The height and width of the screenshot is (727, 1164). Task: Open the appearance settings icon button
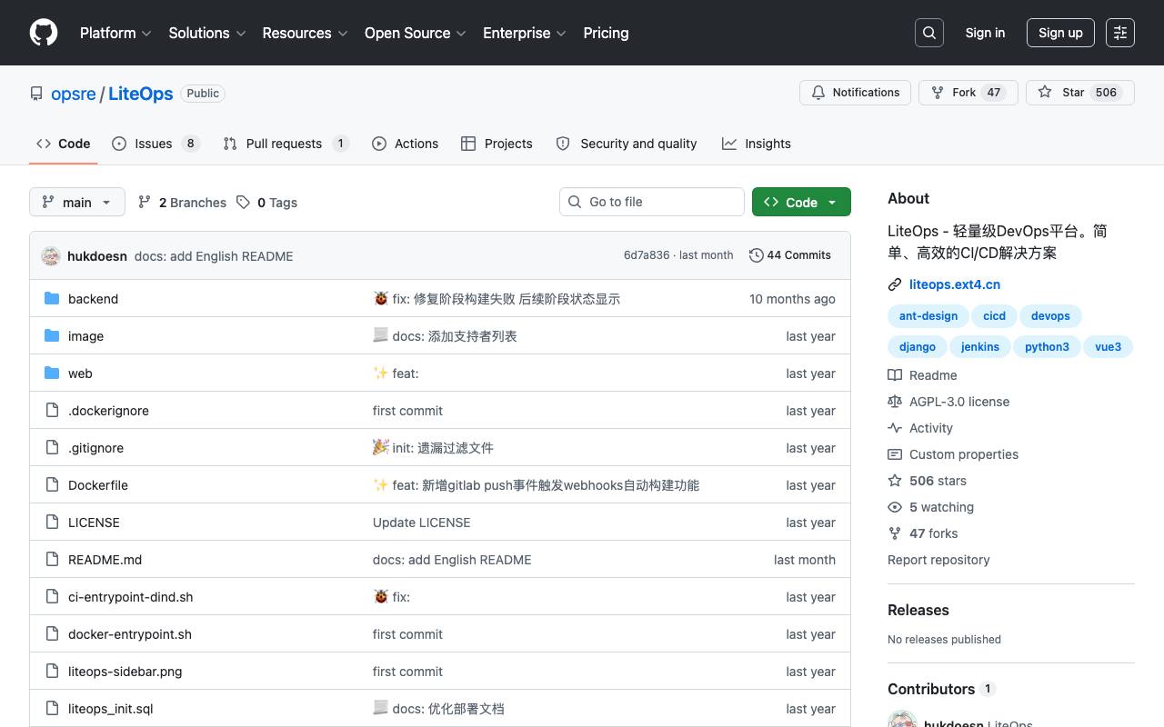pos(1120,33)
